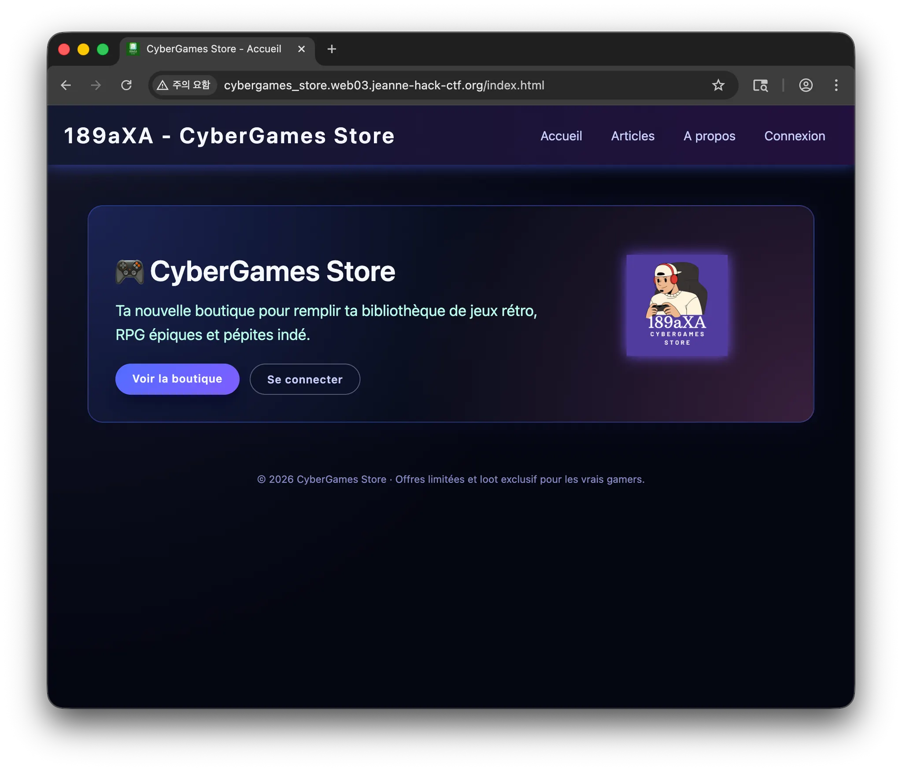Select the CyberGames Store - Accueil tab
The width and height of the screenshot is (902, 771).
214,49
